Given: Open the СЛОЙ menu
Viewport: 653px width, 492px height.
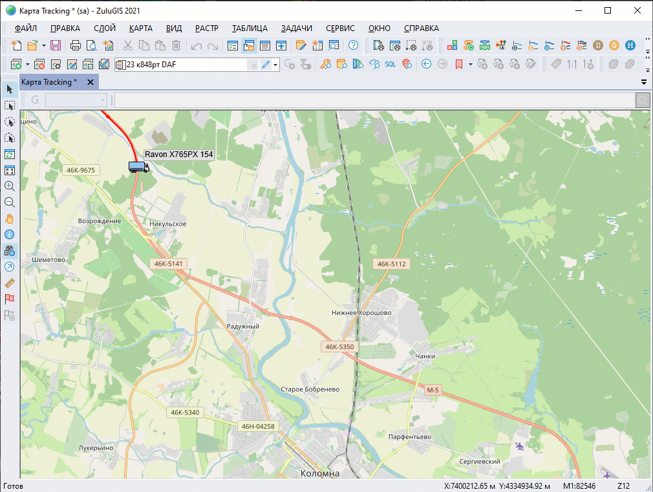Looking at the screenshot, I should tap(105, 28).
